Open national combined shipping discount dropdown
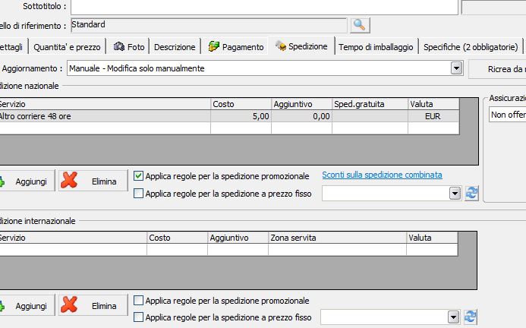526x328 pixels. click(x=455, y=194)
